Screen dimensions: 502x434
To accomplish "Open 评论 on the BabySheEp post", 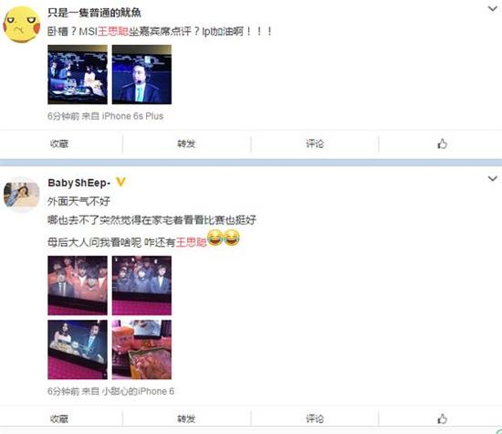I will 315,418.
